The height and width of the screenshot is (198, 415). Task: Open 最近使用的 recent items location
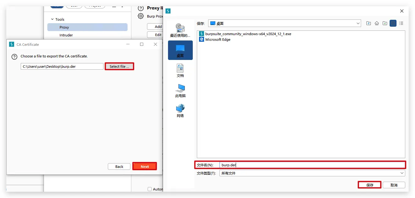180,30
